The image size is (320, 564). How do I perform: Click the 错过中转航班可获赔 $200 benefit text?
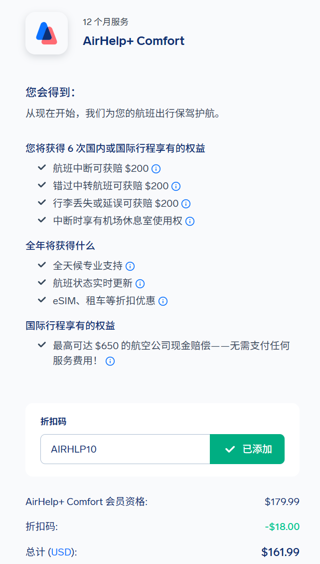point(111,186)
